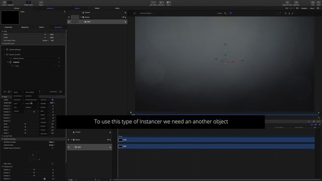Click the Make Particles toolbar icon
Viewport: 322px width, 181px height.
pyautogui.click(x=287, y=3)
